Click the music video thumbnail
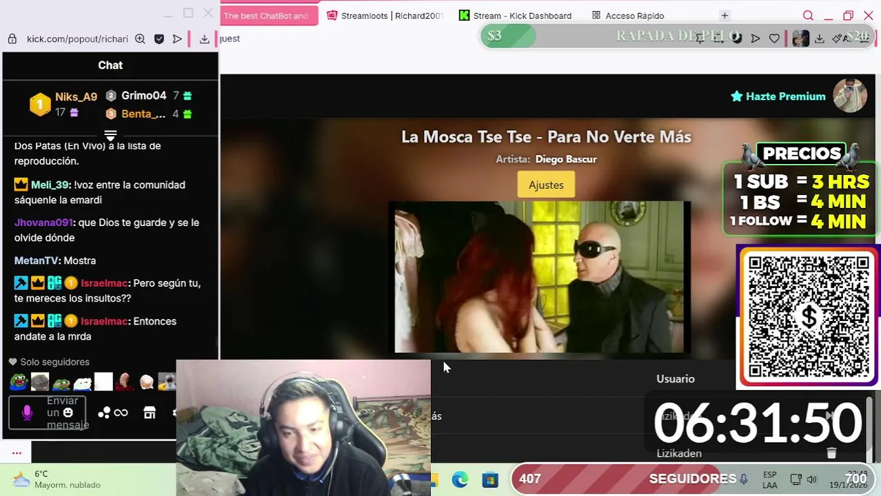 click(539, 277)
